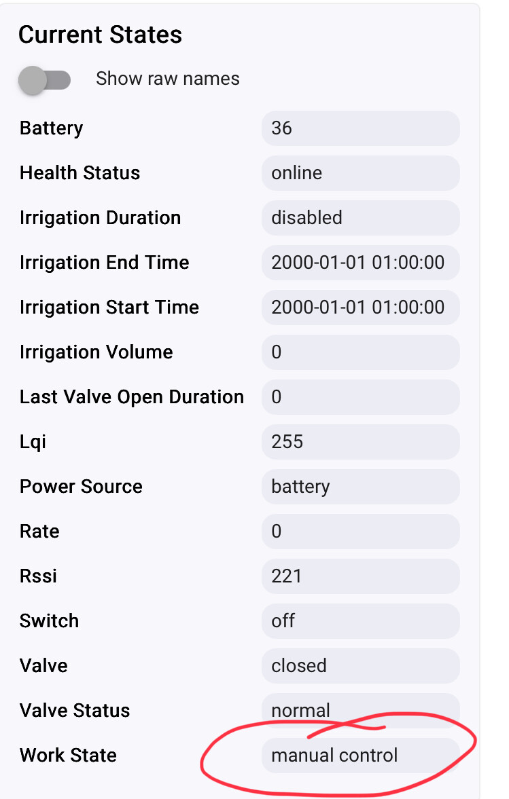Click the Battery value field showing 36
Image resolution: width=509 pixels, height=799 pixels.
[x=361, y=128]
